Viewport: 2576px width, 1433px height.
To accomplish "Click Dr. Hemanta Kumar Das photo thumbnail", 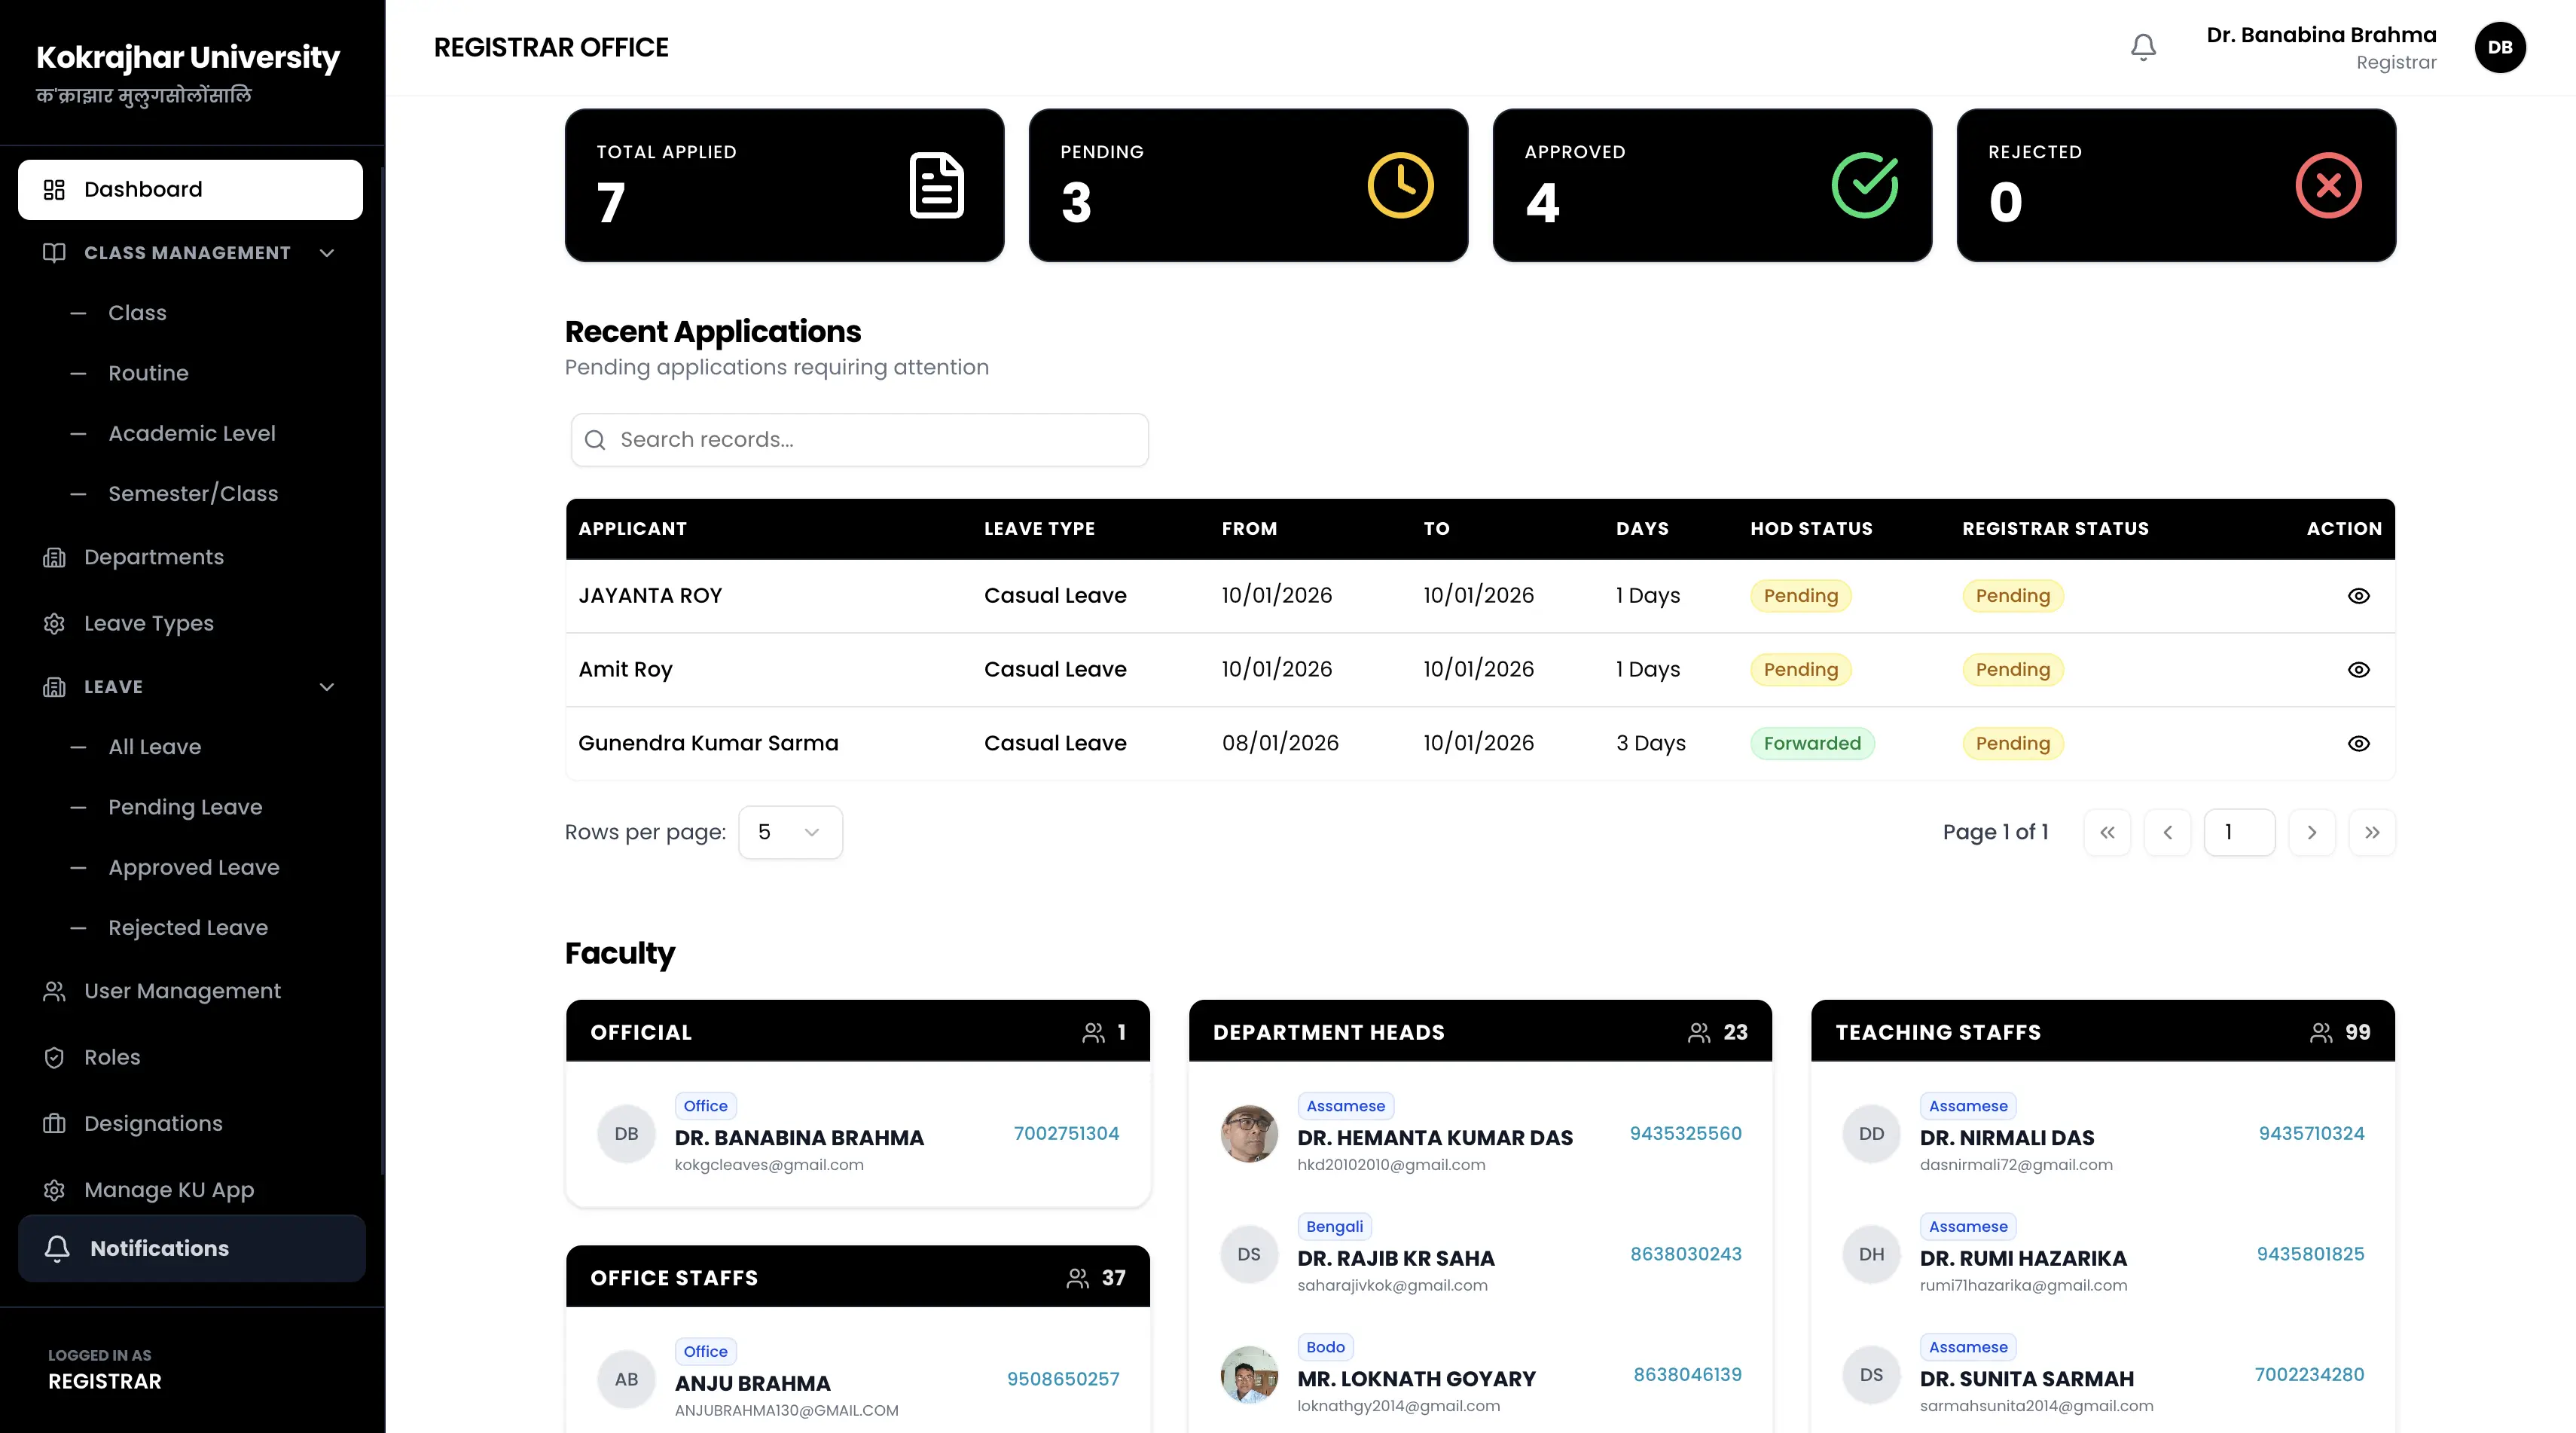I will tap(1249, 1134).
